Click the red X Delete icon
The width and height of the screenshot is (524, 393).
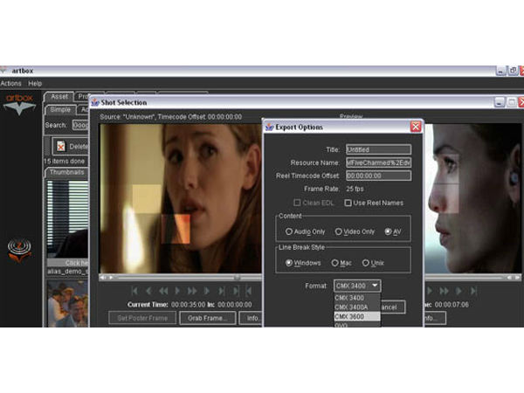pyautogui.click(x=60, y=147)
